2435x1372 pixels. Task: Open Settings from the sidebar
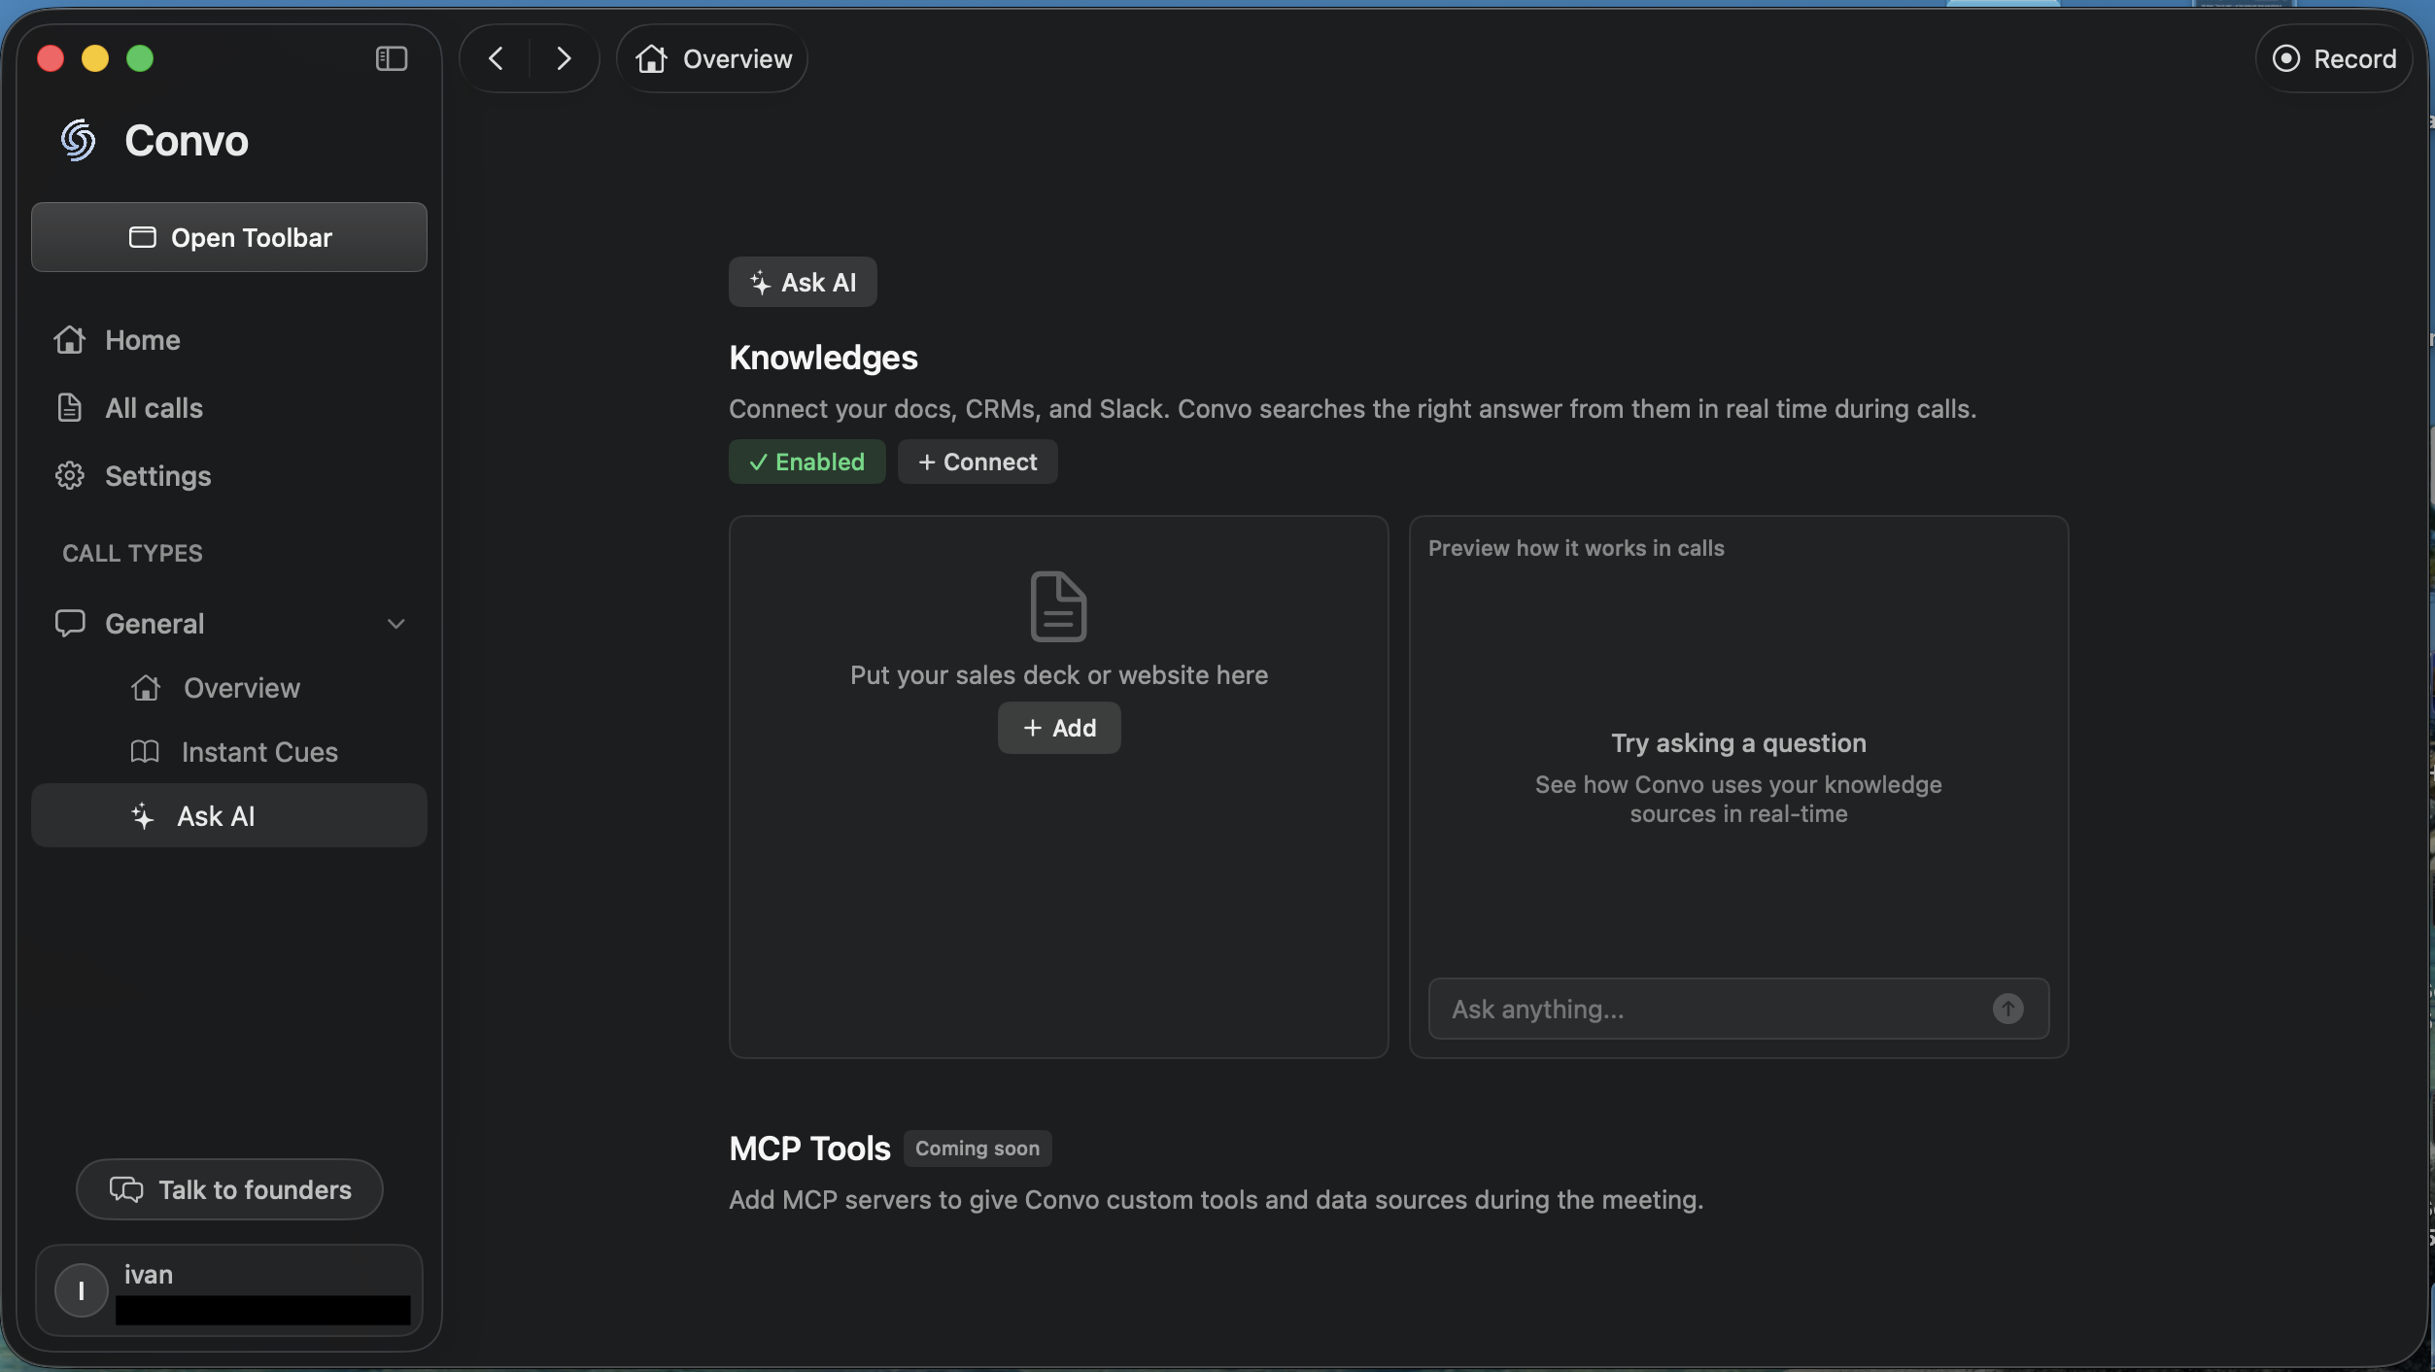pos(157,476)
